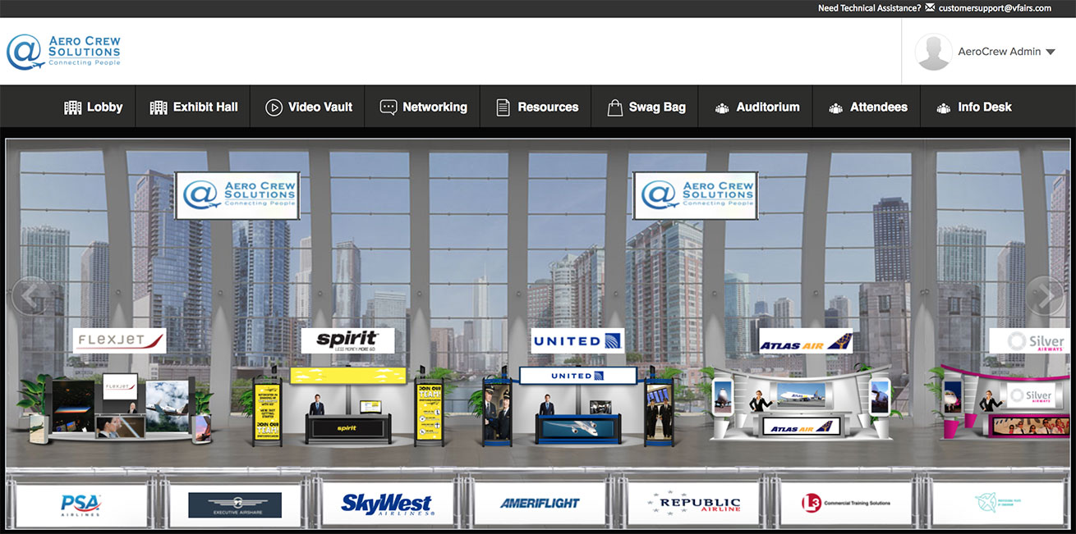Viewport: 1076px width, 534px height.
Task: Email customersupport@vfairs.com for technical assistance
Action: [x=995, y=8]
